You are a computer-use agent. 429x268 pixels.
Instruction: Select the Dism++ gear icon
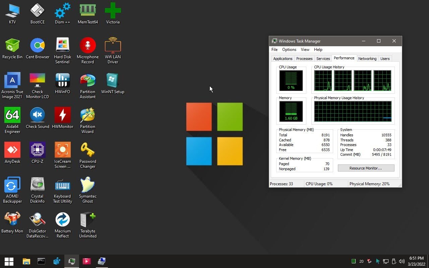[x=63, y=14]
